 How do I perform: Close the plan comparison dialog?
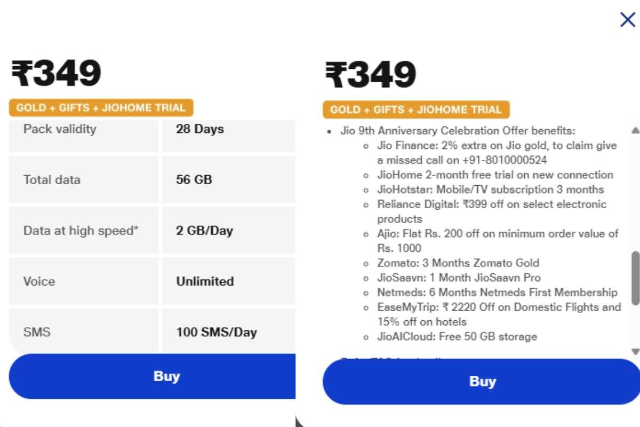coord(627,19)
